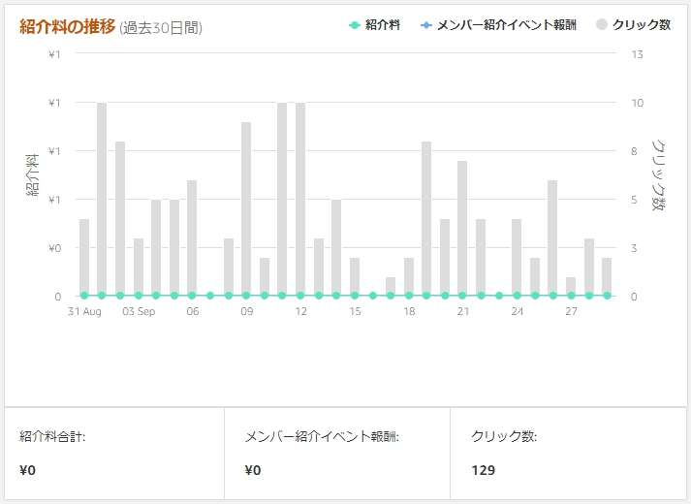Click the short gray bar above the 15 label
Viewport: 691px width, 504px height.
(x=355, y=276)
